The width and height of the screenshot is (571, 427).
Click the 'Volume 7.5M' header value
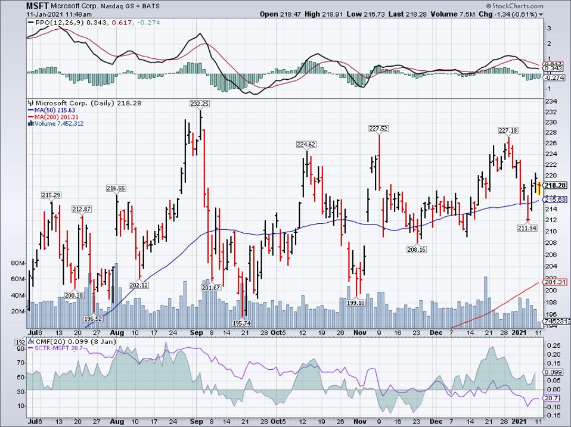(452, 14)
